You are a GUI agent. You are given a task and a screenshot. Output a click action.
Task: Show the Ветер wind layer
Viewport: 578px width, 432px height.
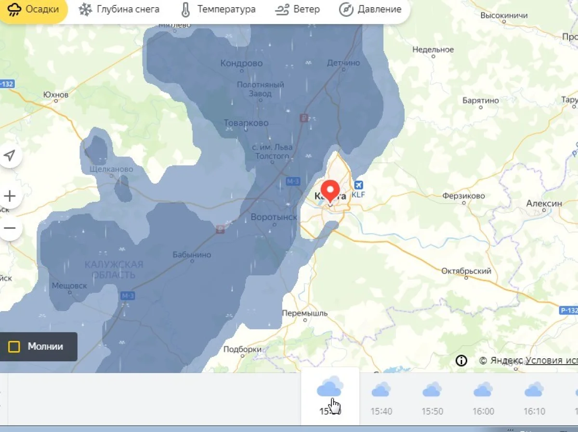297,10
